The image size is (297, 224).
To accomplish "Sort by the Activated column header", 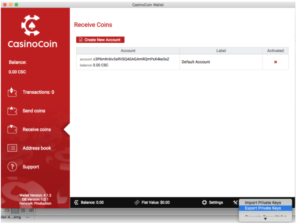I will coord(276,51).
